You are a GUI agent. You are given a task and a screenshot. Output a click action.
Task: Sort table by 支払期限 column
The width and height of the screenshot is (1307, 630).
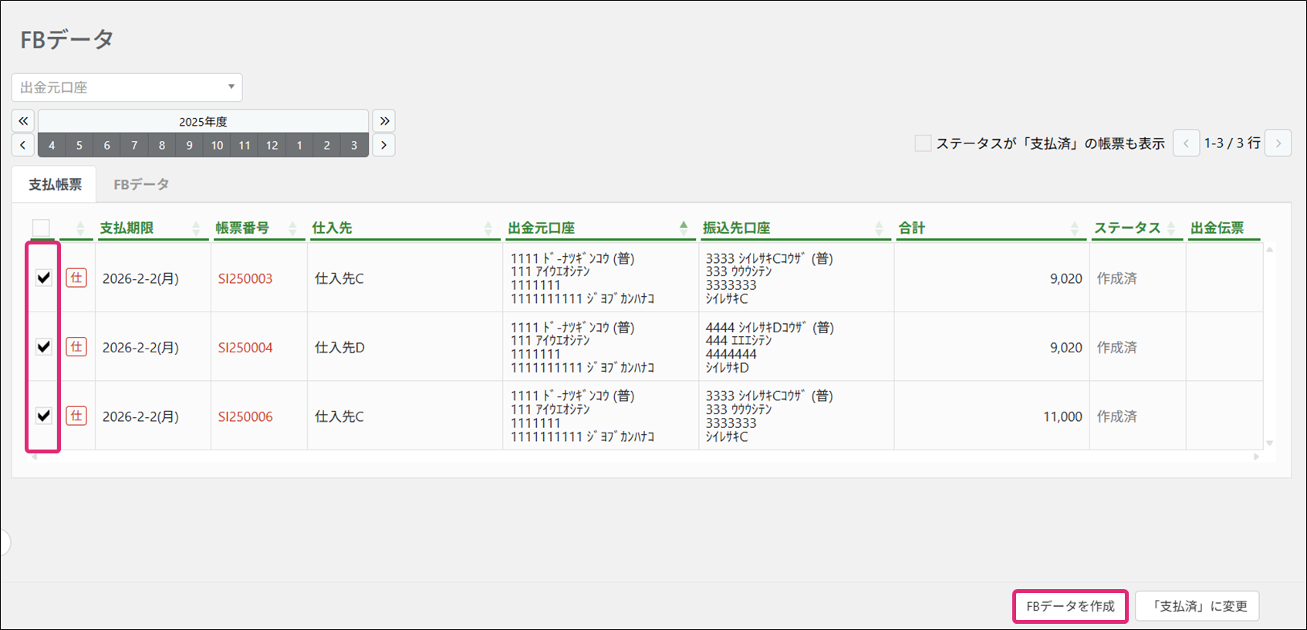pyautogui.click(x=127, y=228)
